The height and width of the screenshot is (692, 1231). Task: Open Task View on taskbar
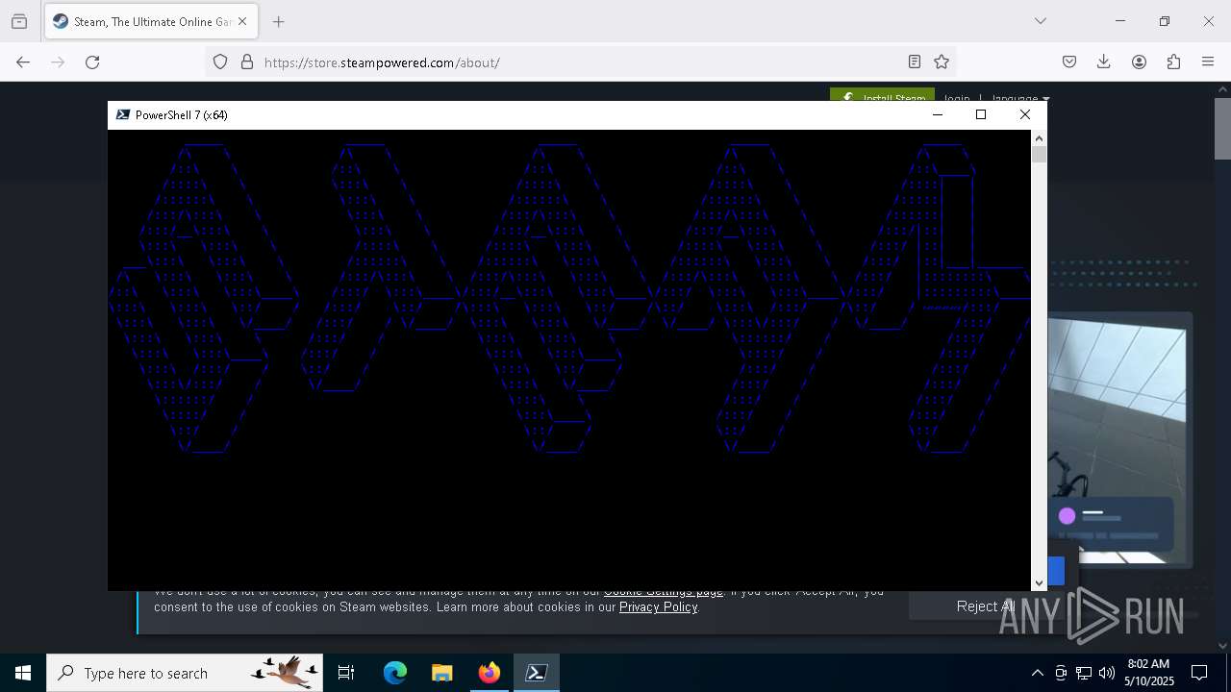(x=346, y=673)
